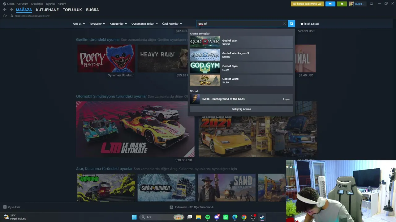Open OBS Studio from the taskbar
This screenshot has width=396, height=222.
253,217
